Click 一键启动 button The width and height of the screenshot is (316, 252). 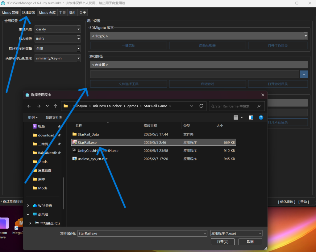[128, 46]
